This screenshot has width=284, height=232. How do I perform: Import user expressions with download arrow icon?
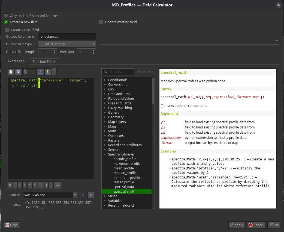[40, 72]
